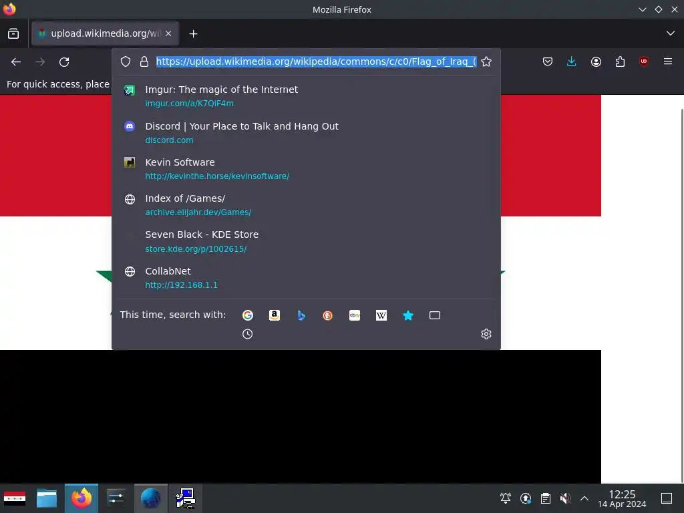Open Firefox View button in tab bar
The image size is (684, 513).
pyautogui.click(x=13, y=33)
